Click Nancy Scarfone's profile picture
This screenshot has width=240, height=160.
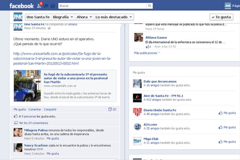(x=18, y=148)
